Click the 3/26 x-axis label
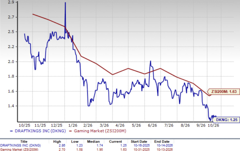 point(104,126)
